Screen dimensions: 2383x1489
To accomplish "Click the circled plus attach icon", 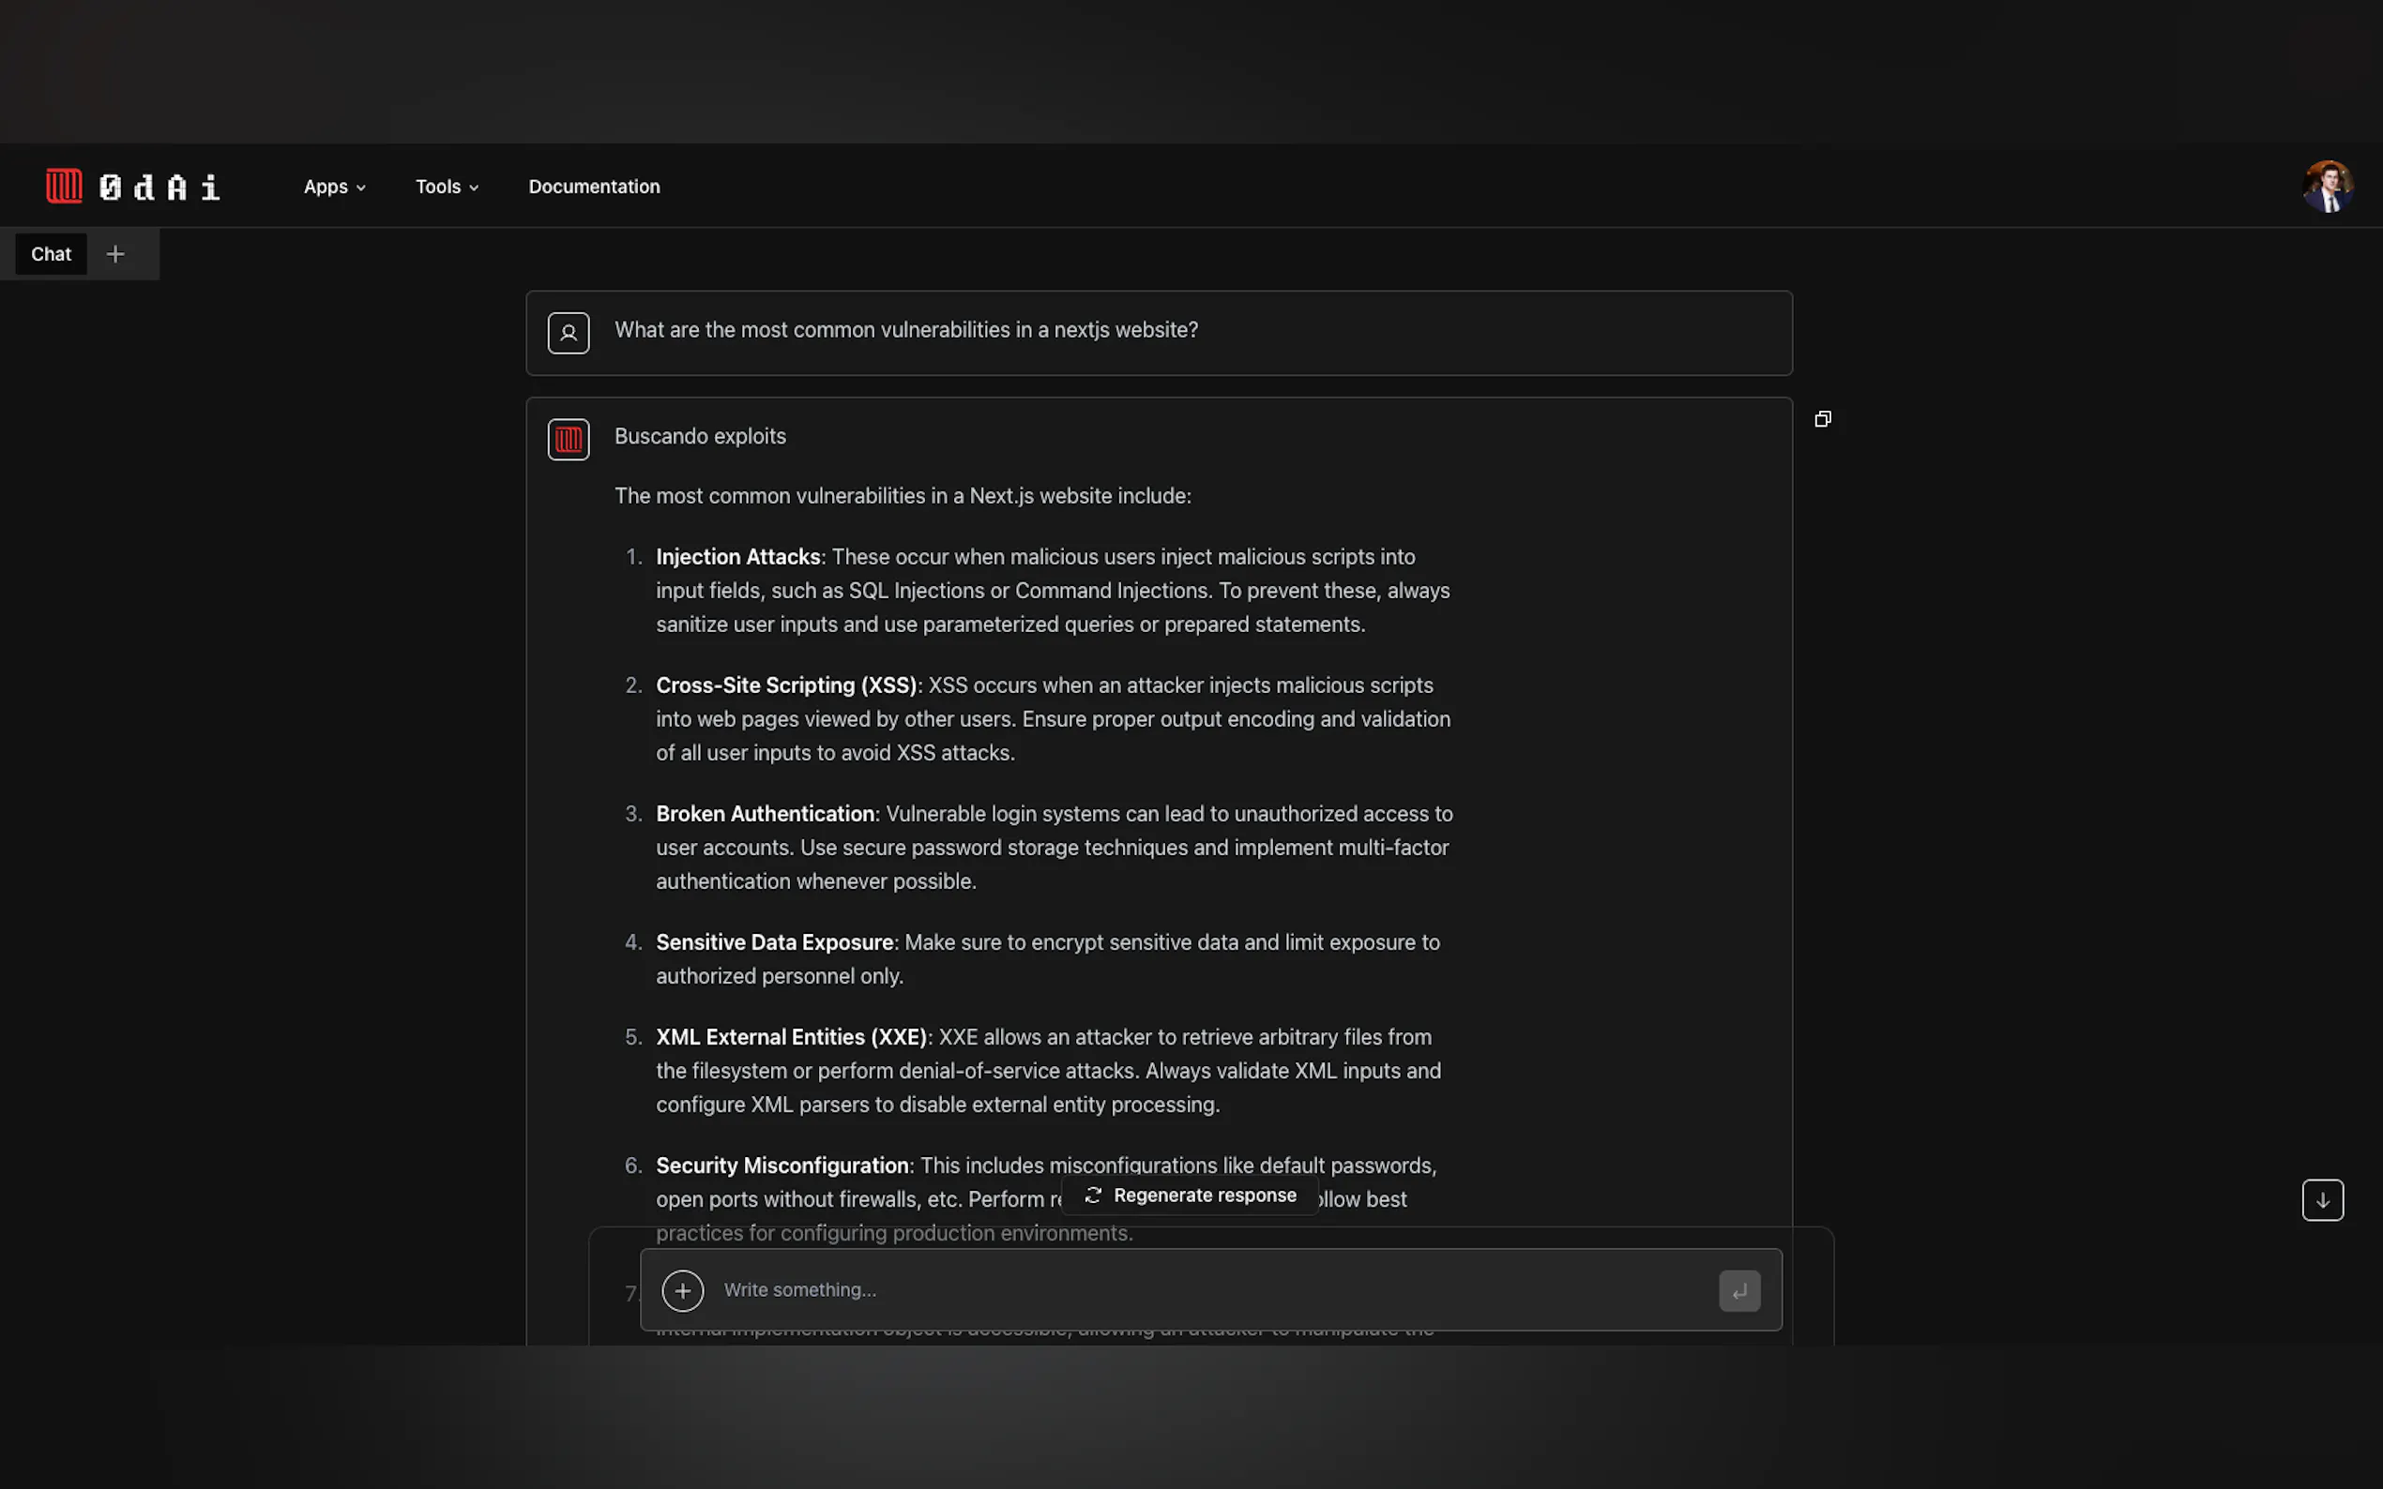I will 683,1290.
